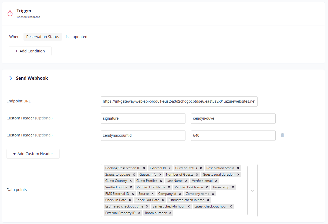Image resolution: width=328 pixels, height=224 pixels.
Task: Expand the Data points dropdown chevron
Action: (252, 190)
